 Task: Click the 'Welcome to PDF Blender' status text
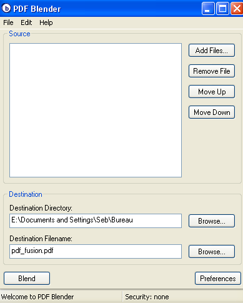click(x=37, y=297)
